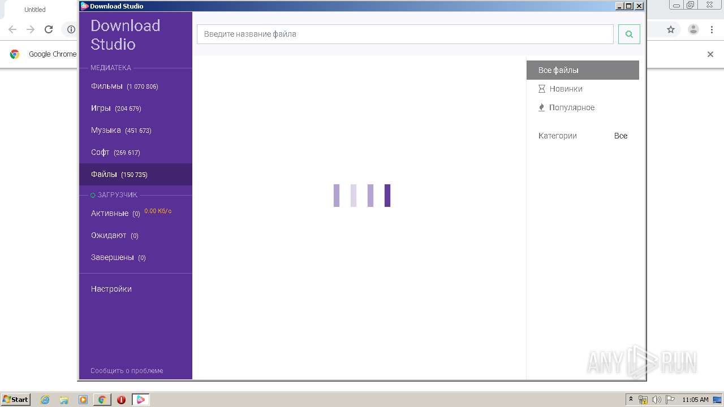The width and height of the screenshot is (724, 407).
Task: Click the Chrome taskbar icon
Action: [x=102, y=400]
